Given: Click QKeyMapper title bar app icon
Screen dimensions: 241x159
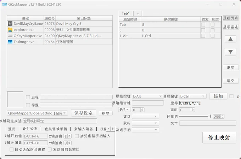Looking at the screenshot, I should [x=5, y=4].
